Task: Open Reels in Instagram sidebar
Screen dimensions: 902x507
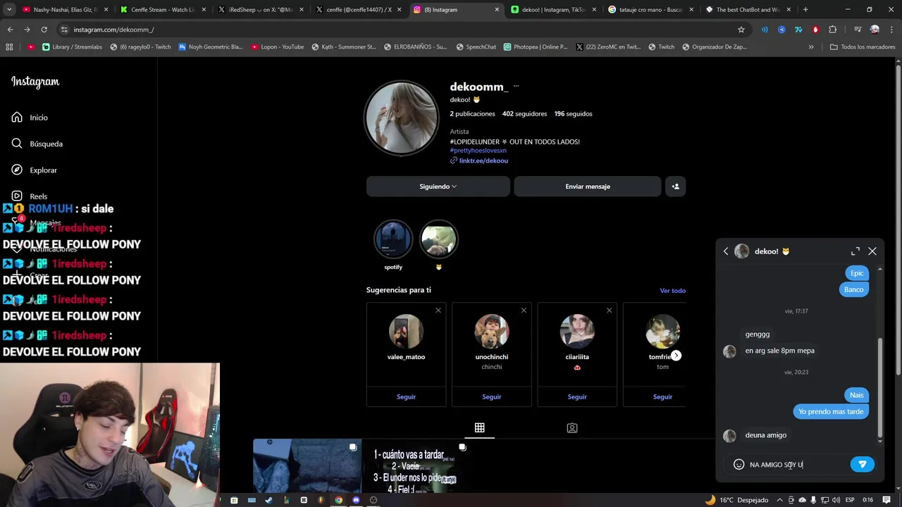Action: coord(30,196)
